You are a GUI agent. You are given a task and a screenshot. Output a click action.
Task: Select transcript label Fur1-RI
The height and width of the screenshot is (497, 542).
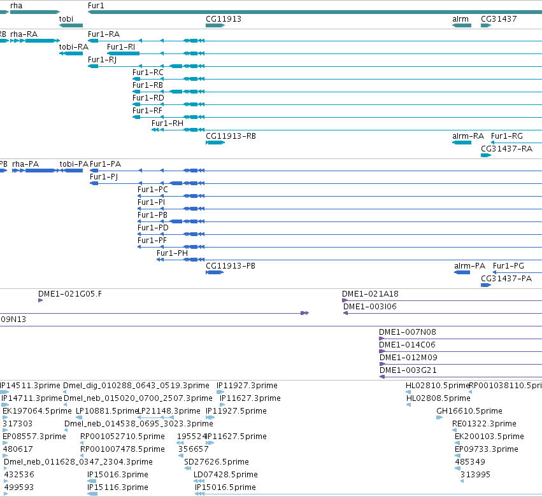pyautogui.click(x=121, y=47)
